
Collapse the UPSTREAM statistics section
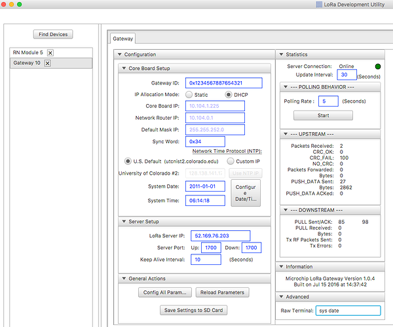[286, 134]
